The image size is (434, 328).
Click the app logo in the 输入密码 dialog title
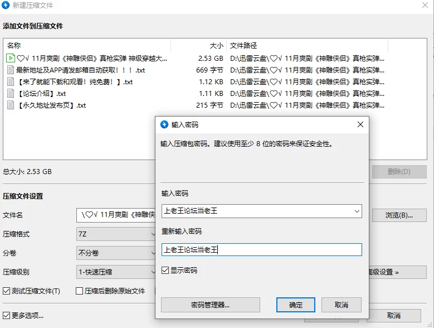click(164, 124)
